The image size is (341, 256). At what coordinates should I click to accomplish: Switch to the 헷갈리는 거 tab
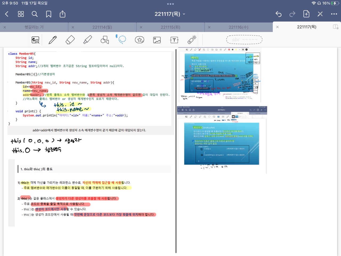point(34,27)
